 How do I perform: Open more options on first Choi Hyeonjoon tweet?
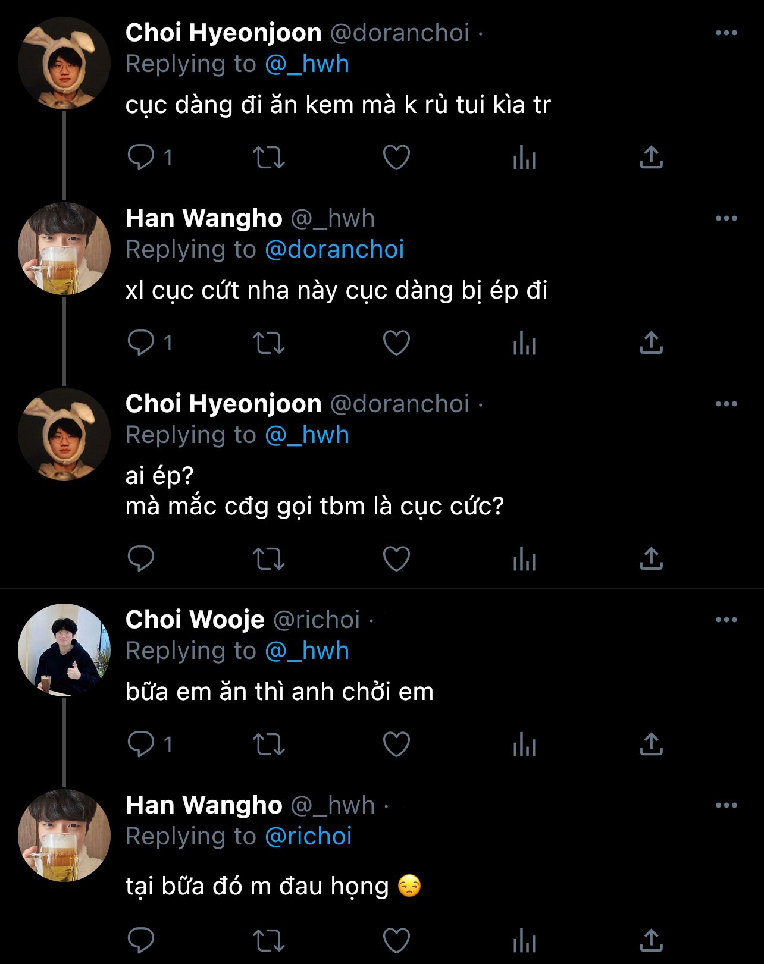coord(726,33)
